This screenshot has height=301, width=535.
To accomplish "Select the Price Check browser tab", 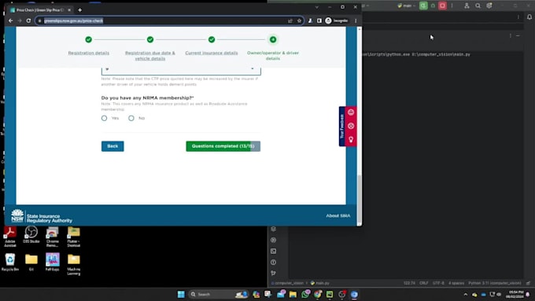I will pos(40,10).
